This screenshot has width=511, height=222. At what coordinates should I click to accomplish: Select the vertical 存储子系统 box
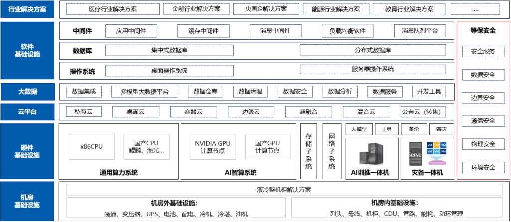(x=308, y=151)
